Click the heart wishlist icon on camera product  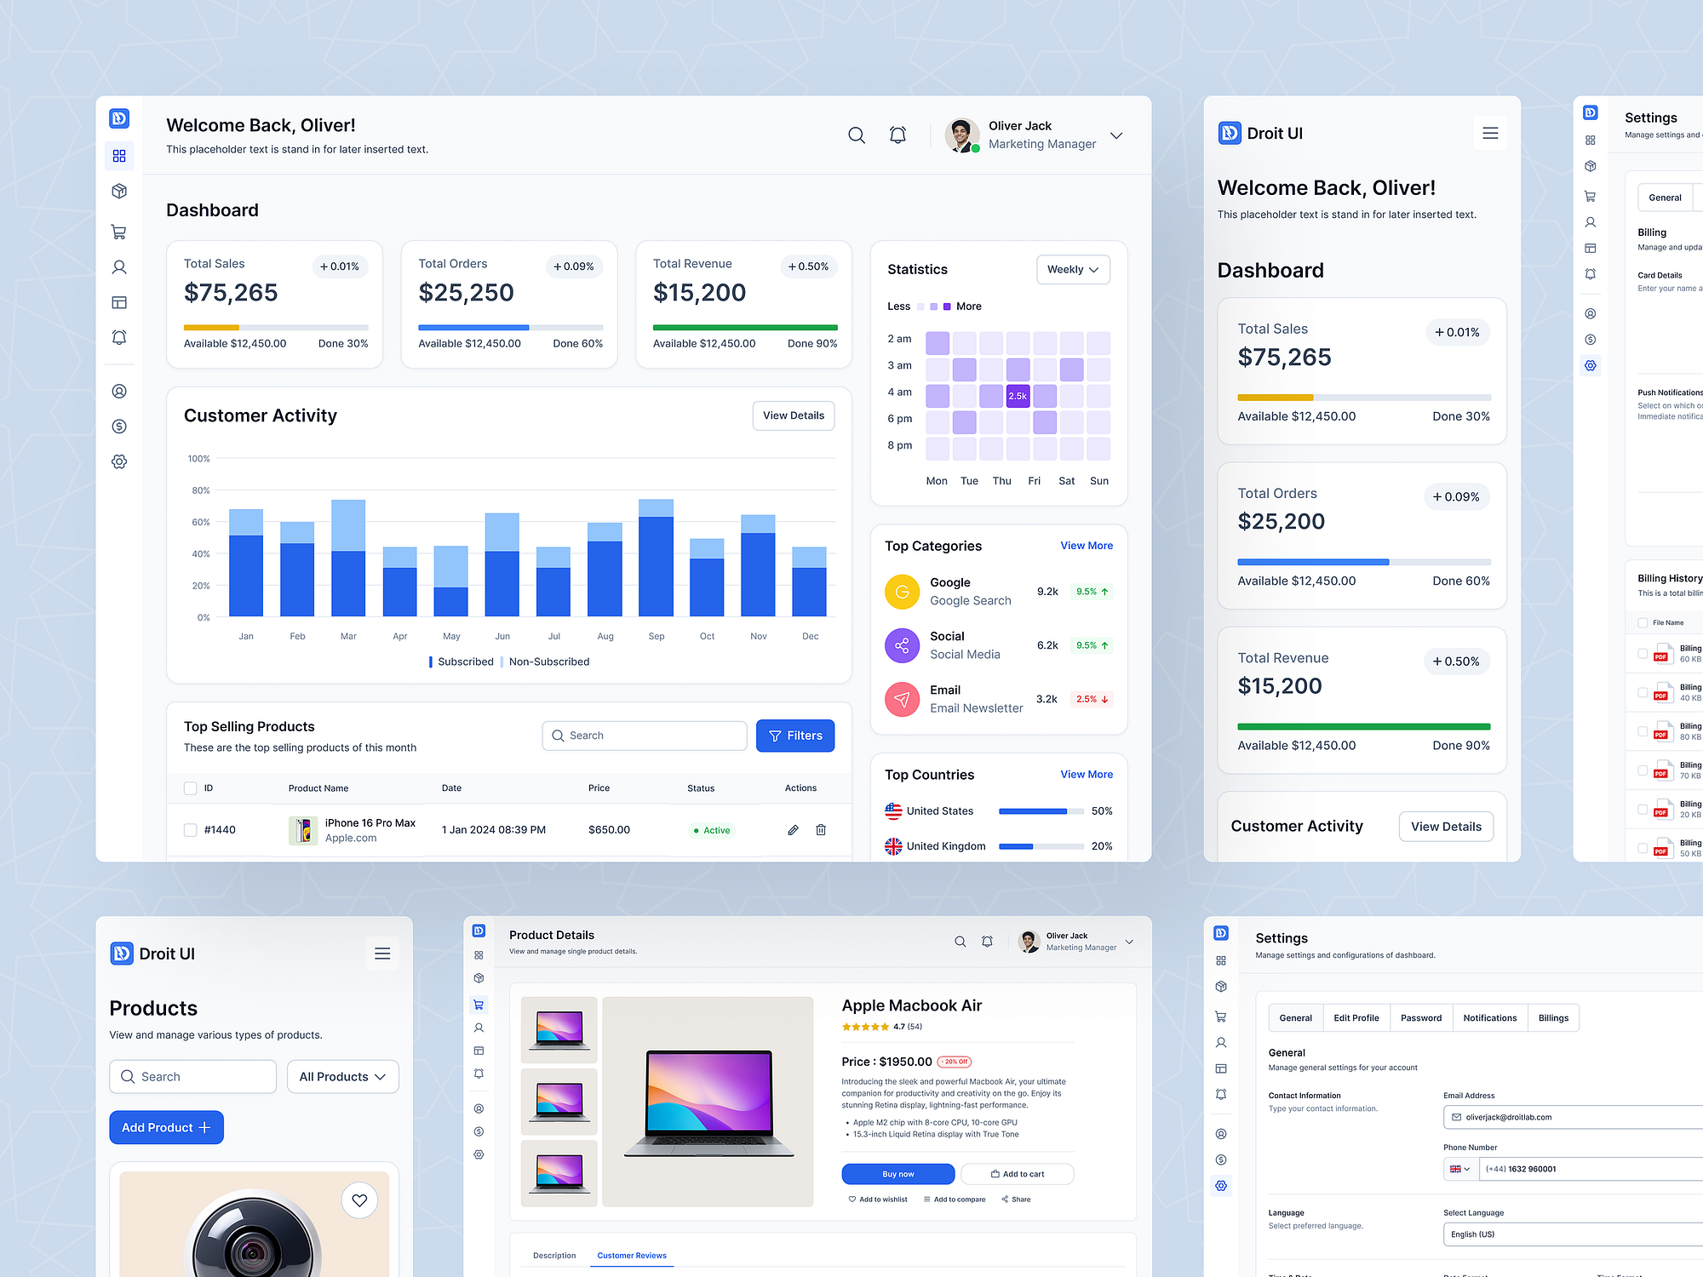point(359,1200)
